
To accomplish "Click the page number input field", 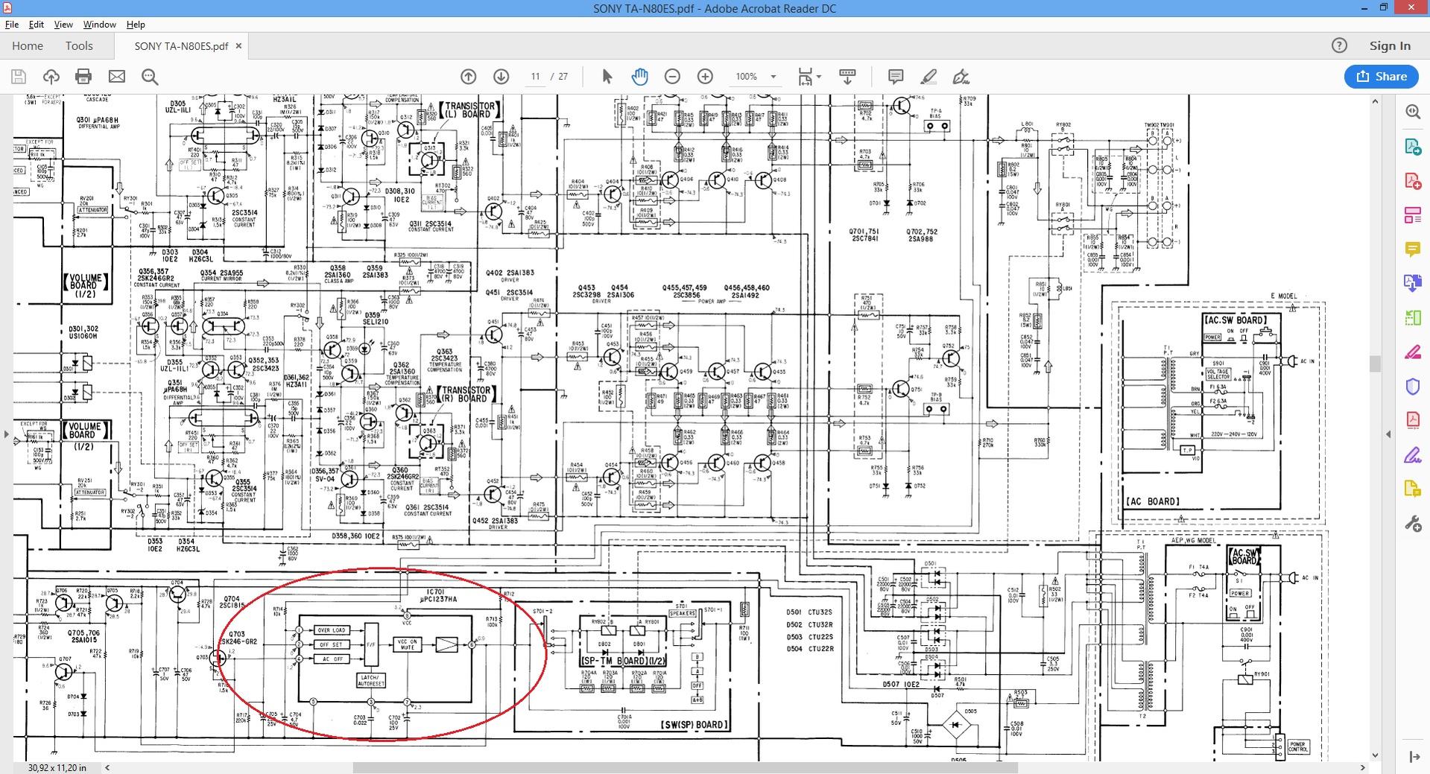I will [535, 77].
